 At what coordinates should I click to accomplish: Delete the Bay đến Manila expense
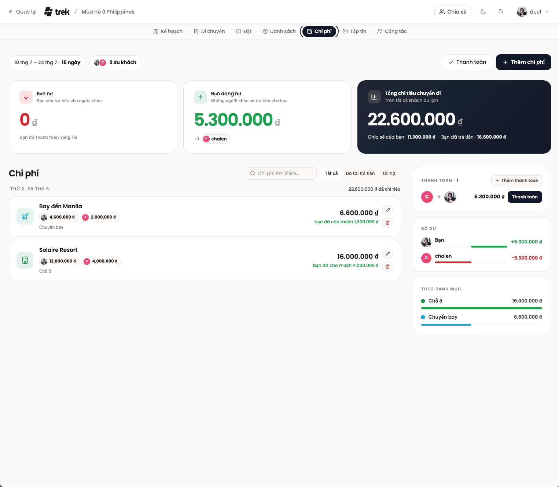click(x=387, y=223)
